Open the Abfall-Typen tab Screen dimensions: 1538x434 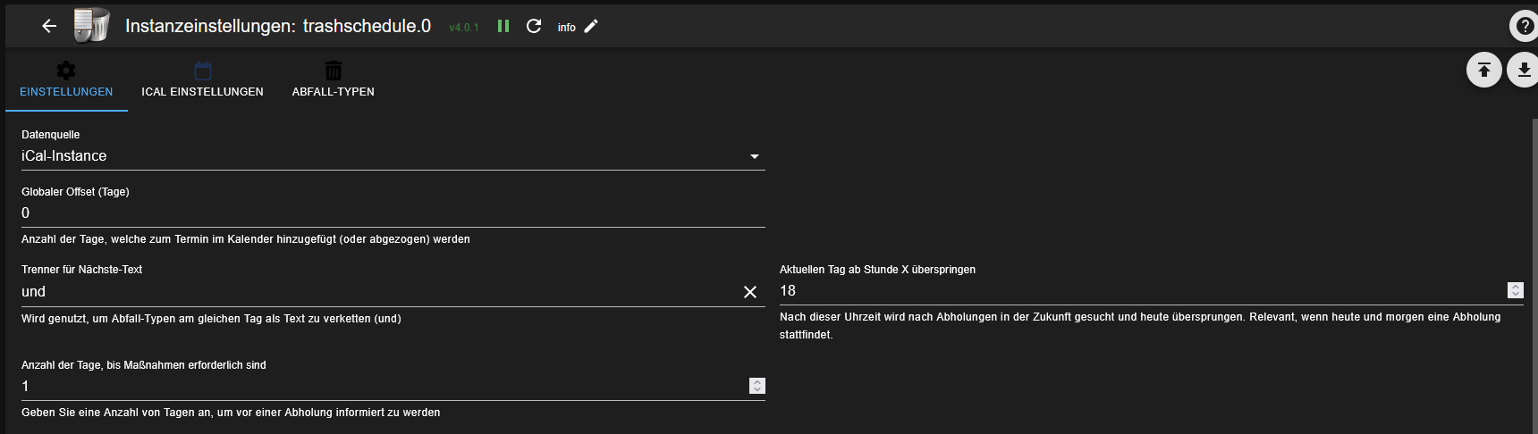point(333,80)
